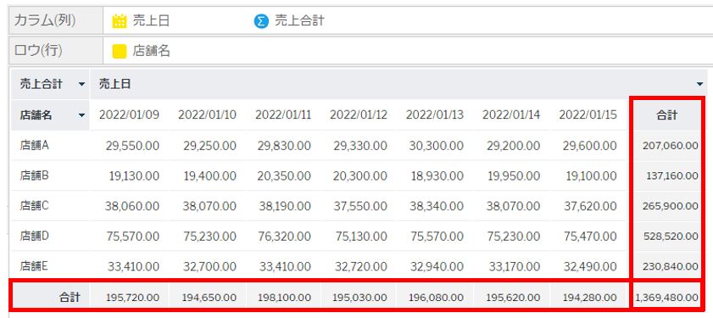This screenshot has width=713, height=318.
Task: Open the 店舗名 header dropdown arrow
Action: click(81, 115)
